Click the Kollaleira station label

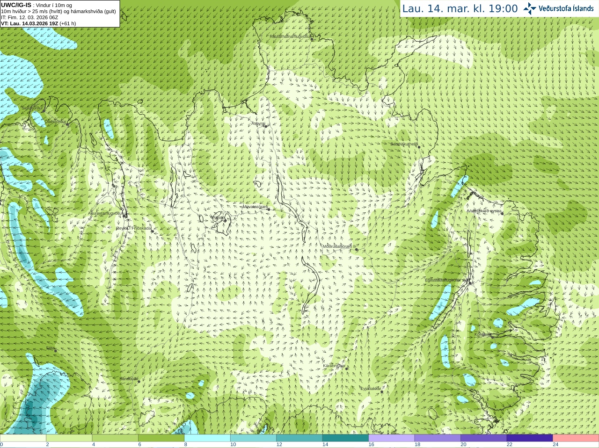[483, 334]
